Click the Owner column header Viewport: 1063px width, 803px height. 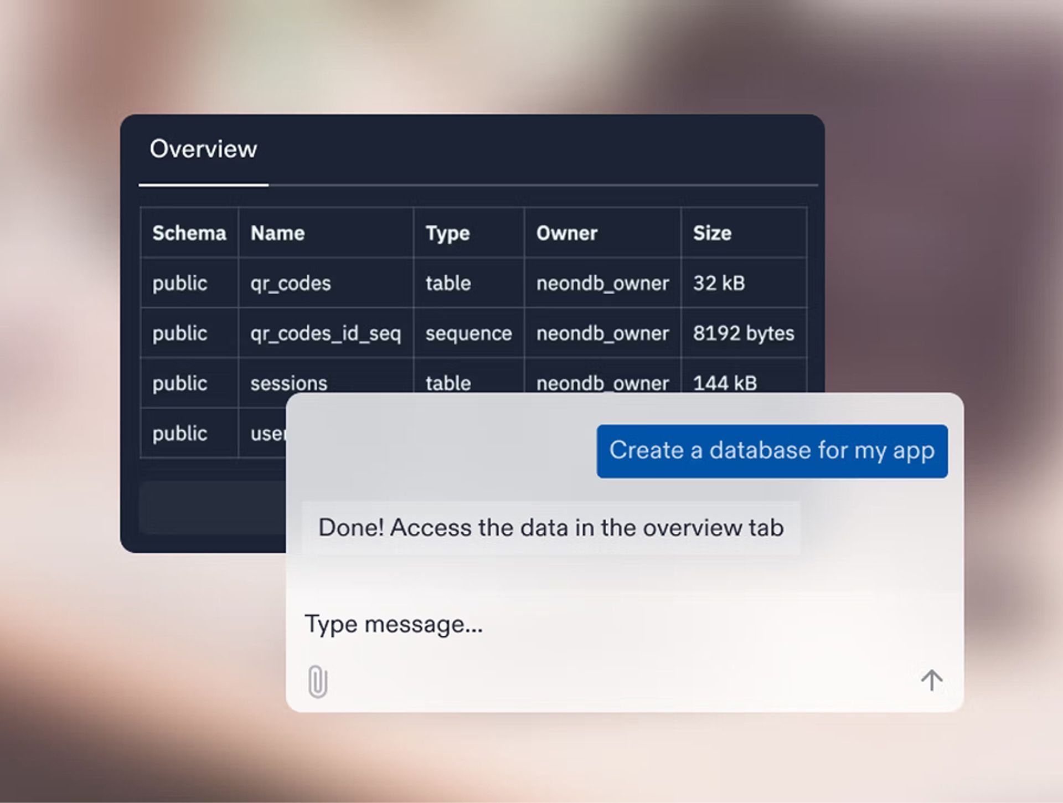pos(566,233)
